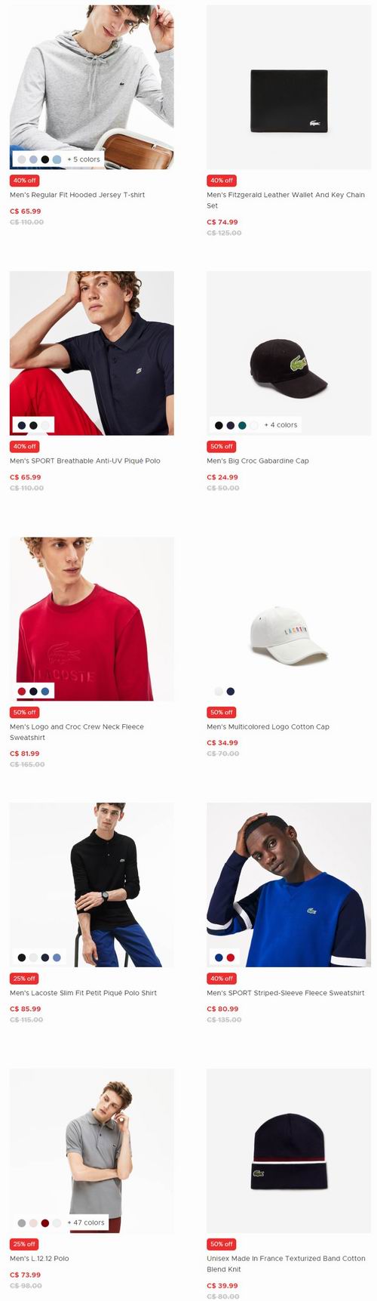Choose red swatch on Crew Neck Fleece Sweatshirt
This screenshot has width=377, height=1301.
coord(22,691)
